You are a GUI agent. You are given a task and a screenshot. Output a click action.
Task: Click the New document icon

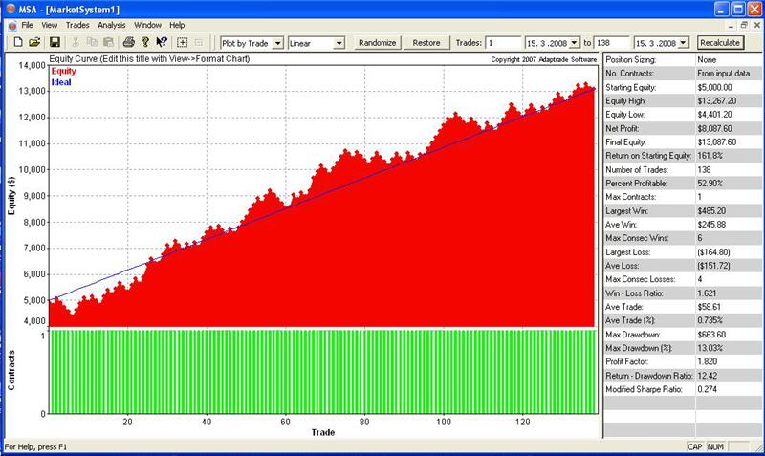pos(18,42)
